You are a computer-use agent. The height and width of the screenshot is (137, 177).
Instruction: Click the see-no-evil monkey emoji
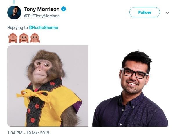12,38
